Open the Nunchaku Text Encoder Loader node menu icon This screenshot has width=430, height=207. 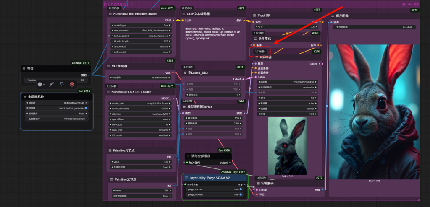click(110, 14)
